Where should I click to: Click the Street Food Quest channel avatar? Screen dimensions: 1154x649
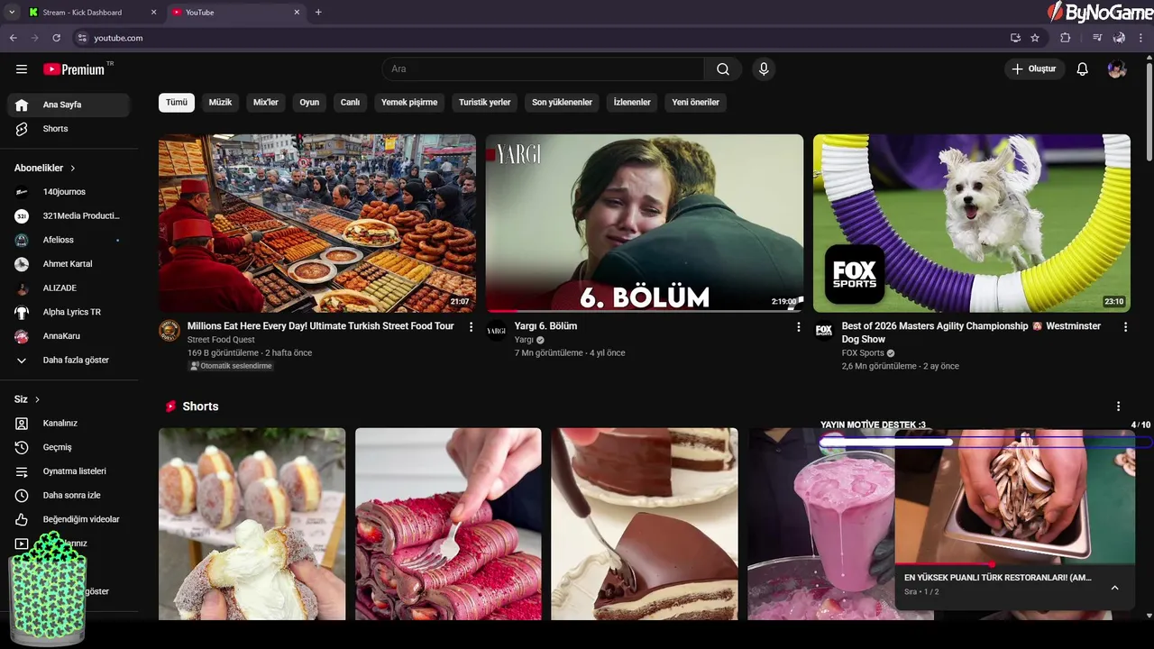(169, 330)
